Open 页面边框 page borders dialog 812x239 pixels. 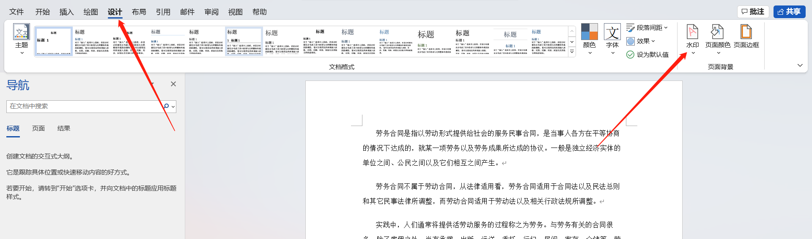pos(746,36)
